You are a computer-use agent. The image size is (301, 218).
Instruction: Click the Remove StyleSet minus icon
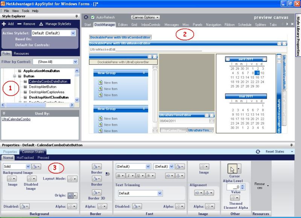(x=20, y=24)
